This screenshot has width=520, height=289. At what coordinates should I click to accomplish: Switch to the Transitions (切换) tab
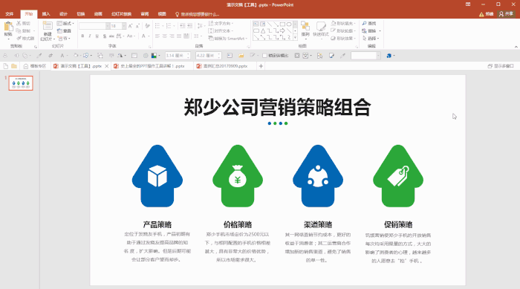[80, 14]
